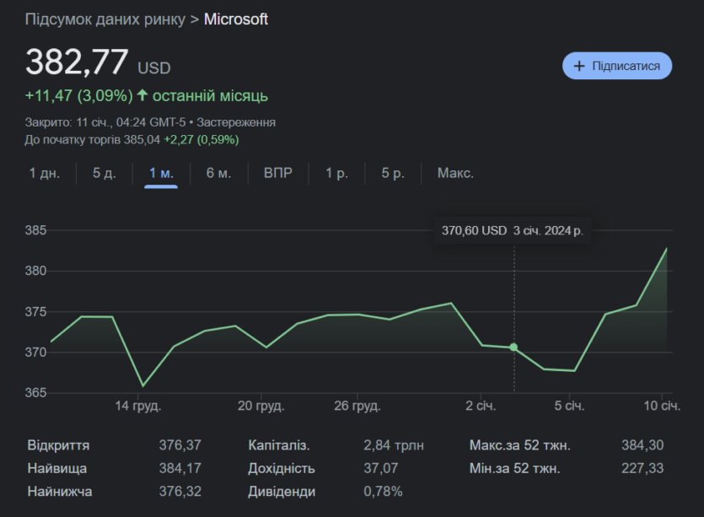Image resolution: width=704 pixels, height=517 pixels.
Task: Click the Підписатися follow button
Action: [617, 66]
